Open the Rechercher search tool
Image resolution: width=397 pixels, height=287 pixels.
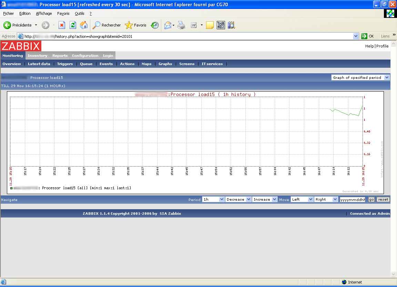(107, 25)
